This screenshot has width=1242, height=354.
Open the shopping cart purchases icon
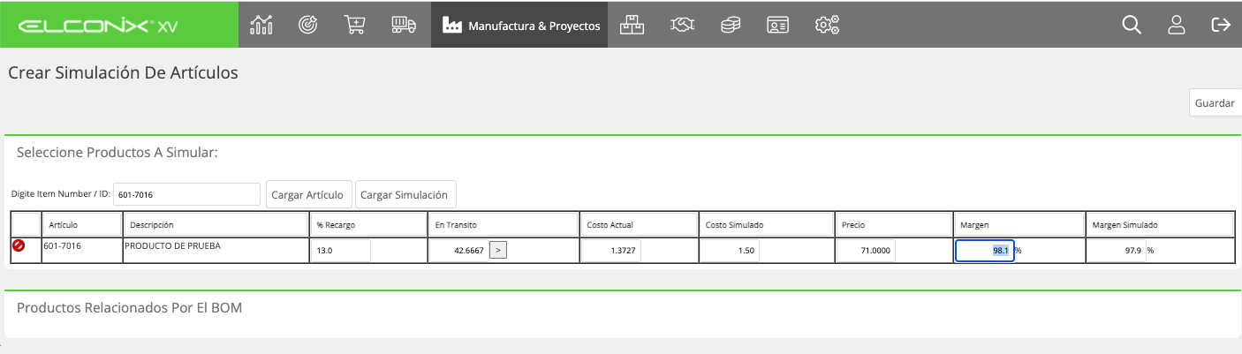354,25
